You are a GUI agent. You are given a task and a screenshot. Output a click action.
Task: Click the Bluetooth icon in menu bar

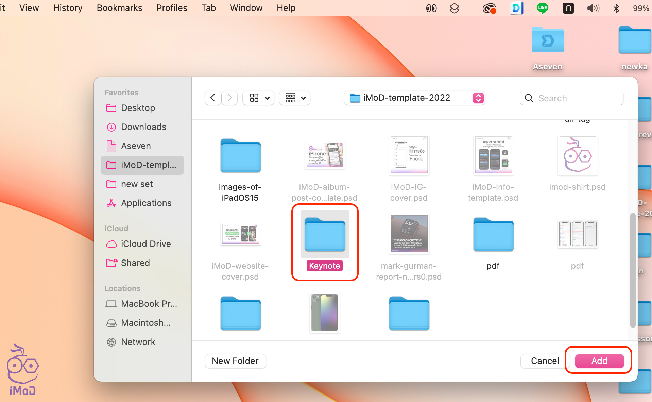click(x=616, y=8)
